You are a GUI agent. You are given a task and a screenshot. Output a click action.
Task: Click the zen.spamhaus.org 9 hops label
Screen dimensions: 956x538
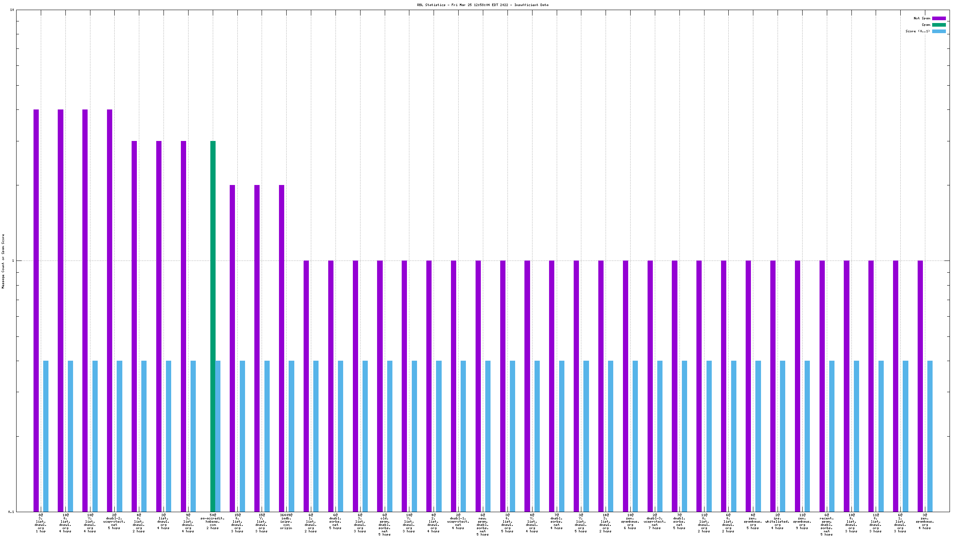(x=802, y=521)
